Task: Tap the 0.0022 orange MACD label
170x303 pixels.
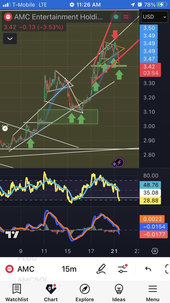Action: (x=152, y=219)
